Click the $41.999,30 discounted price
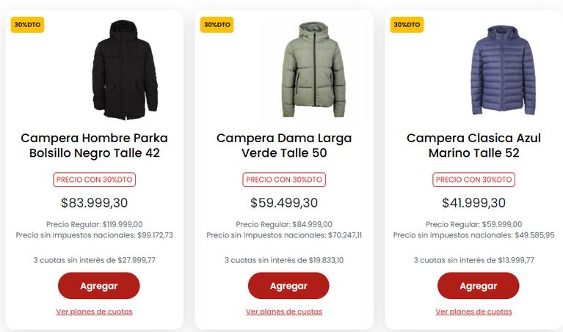The width and height of the screenshot is (563, 332). pos(473,203)
